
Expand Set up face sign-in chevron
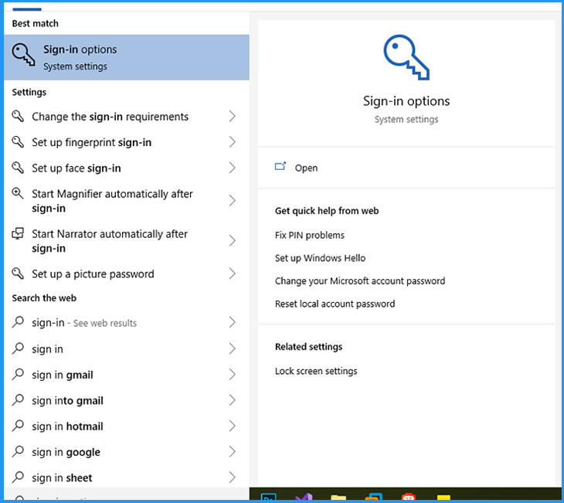(233, 168)
